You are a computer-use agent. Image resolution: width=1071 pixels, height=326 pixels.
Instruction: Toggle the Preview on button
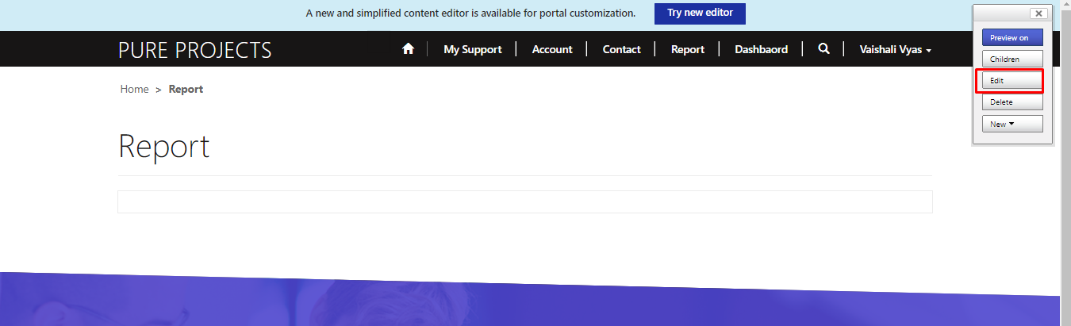click(x=1011, y=38)
